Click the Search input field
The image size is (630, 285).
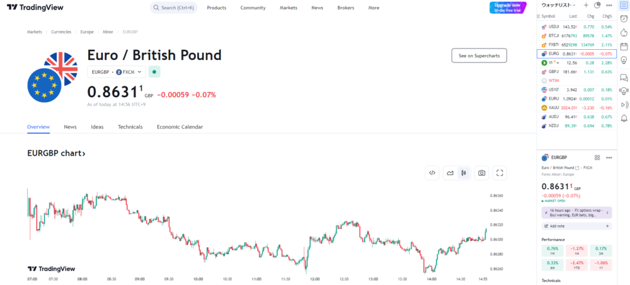tap(174, 8)
